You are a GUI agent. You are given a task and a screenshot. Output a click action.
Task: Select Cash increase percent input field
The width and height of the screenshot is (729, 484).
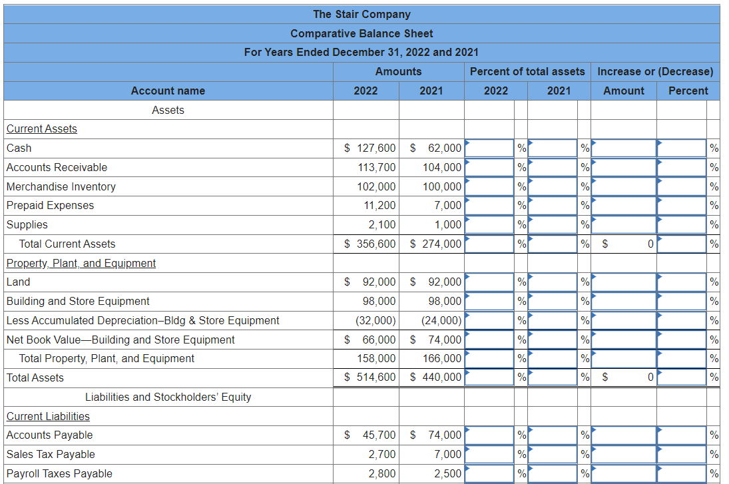pos(682,148)
